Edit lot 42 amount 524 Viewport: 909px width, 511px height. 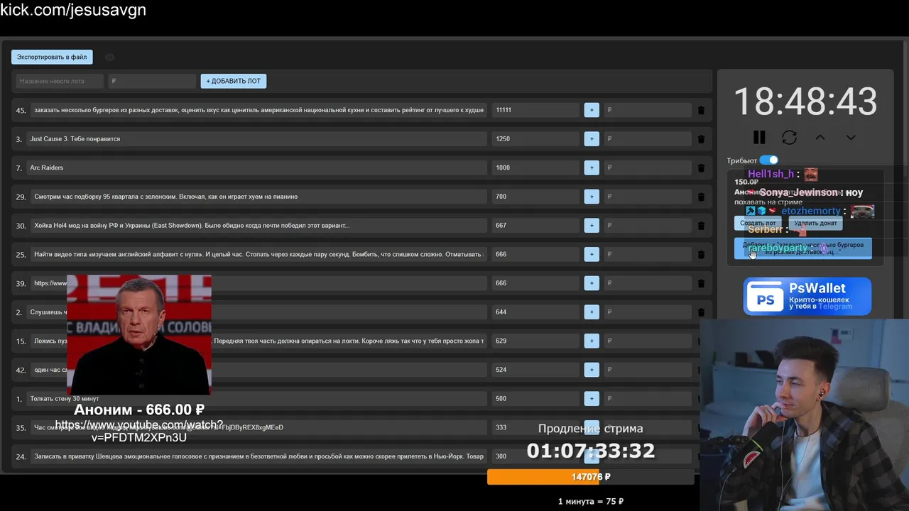535,370
